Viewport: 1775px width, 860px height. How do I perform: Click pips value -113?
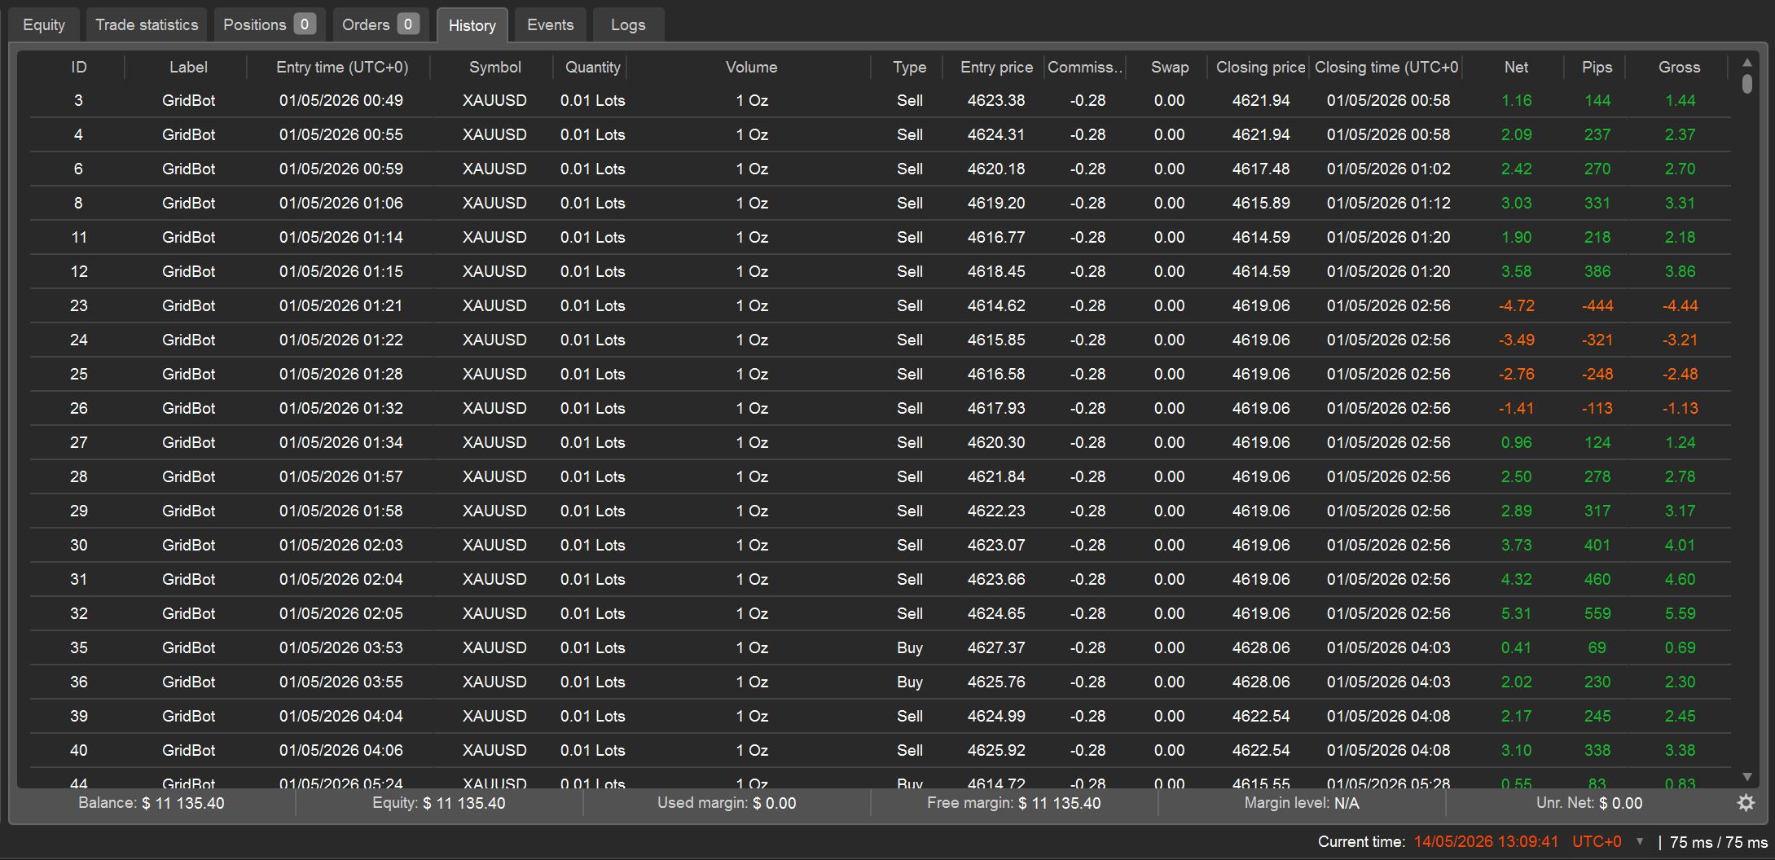tap(1597, 409)
